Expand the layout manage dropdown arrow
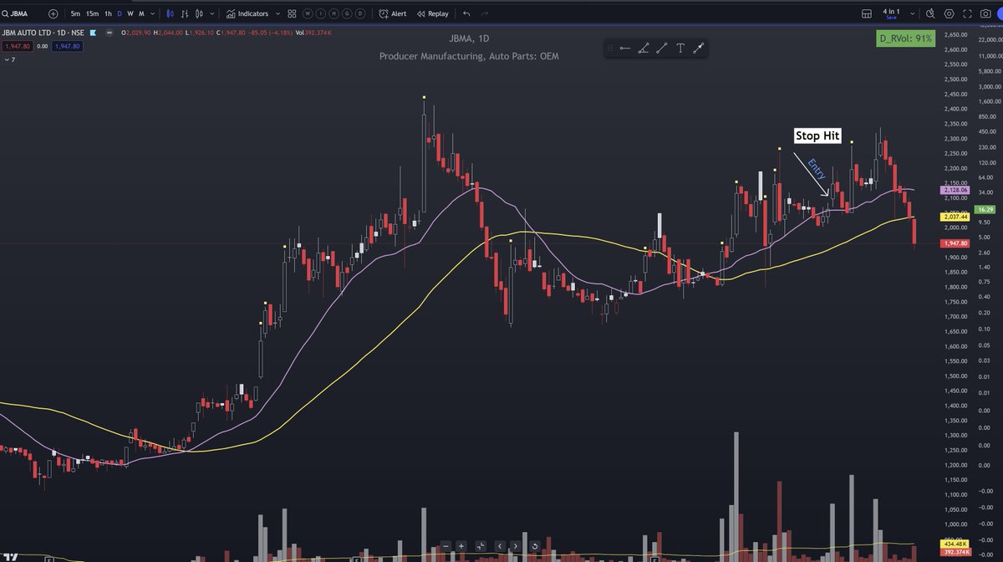This screenshot has height=562, width=1003. click(912, 13)
